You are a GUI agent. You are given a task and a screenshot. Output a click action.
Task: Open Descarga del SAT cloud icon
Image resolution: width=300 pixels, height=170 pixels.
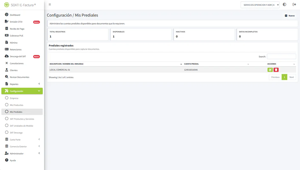[7, 56]
